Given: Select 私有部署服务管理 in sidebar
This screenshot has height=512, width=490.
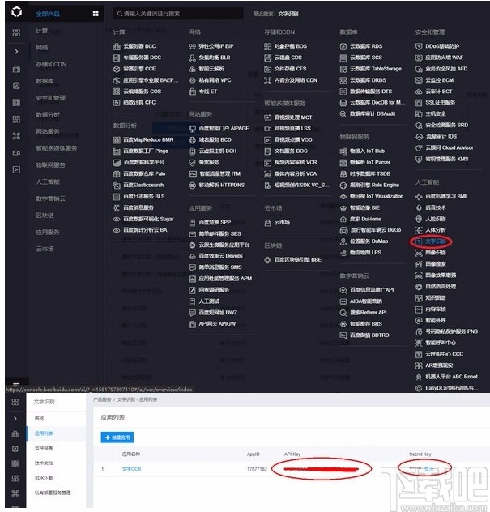Looking at the screenshot, I should point(53,493).
